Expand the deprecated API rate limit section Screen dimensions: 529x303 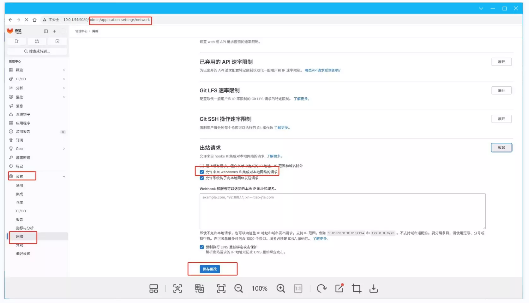pyautogui.click(x=501, y=62)
